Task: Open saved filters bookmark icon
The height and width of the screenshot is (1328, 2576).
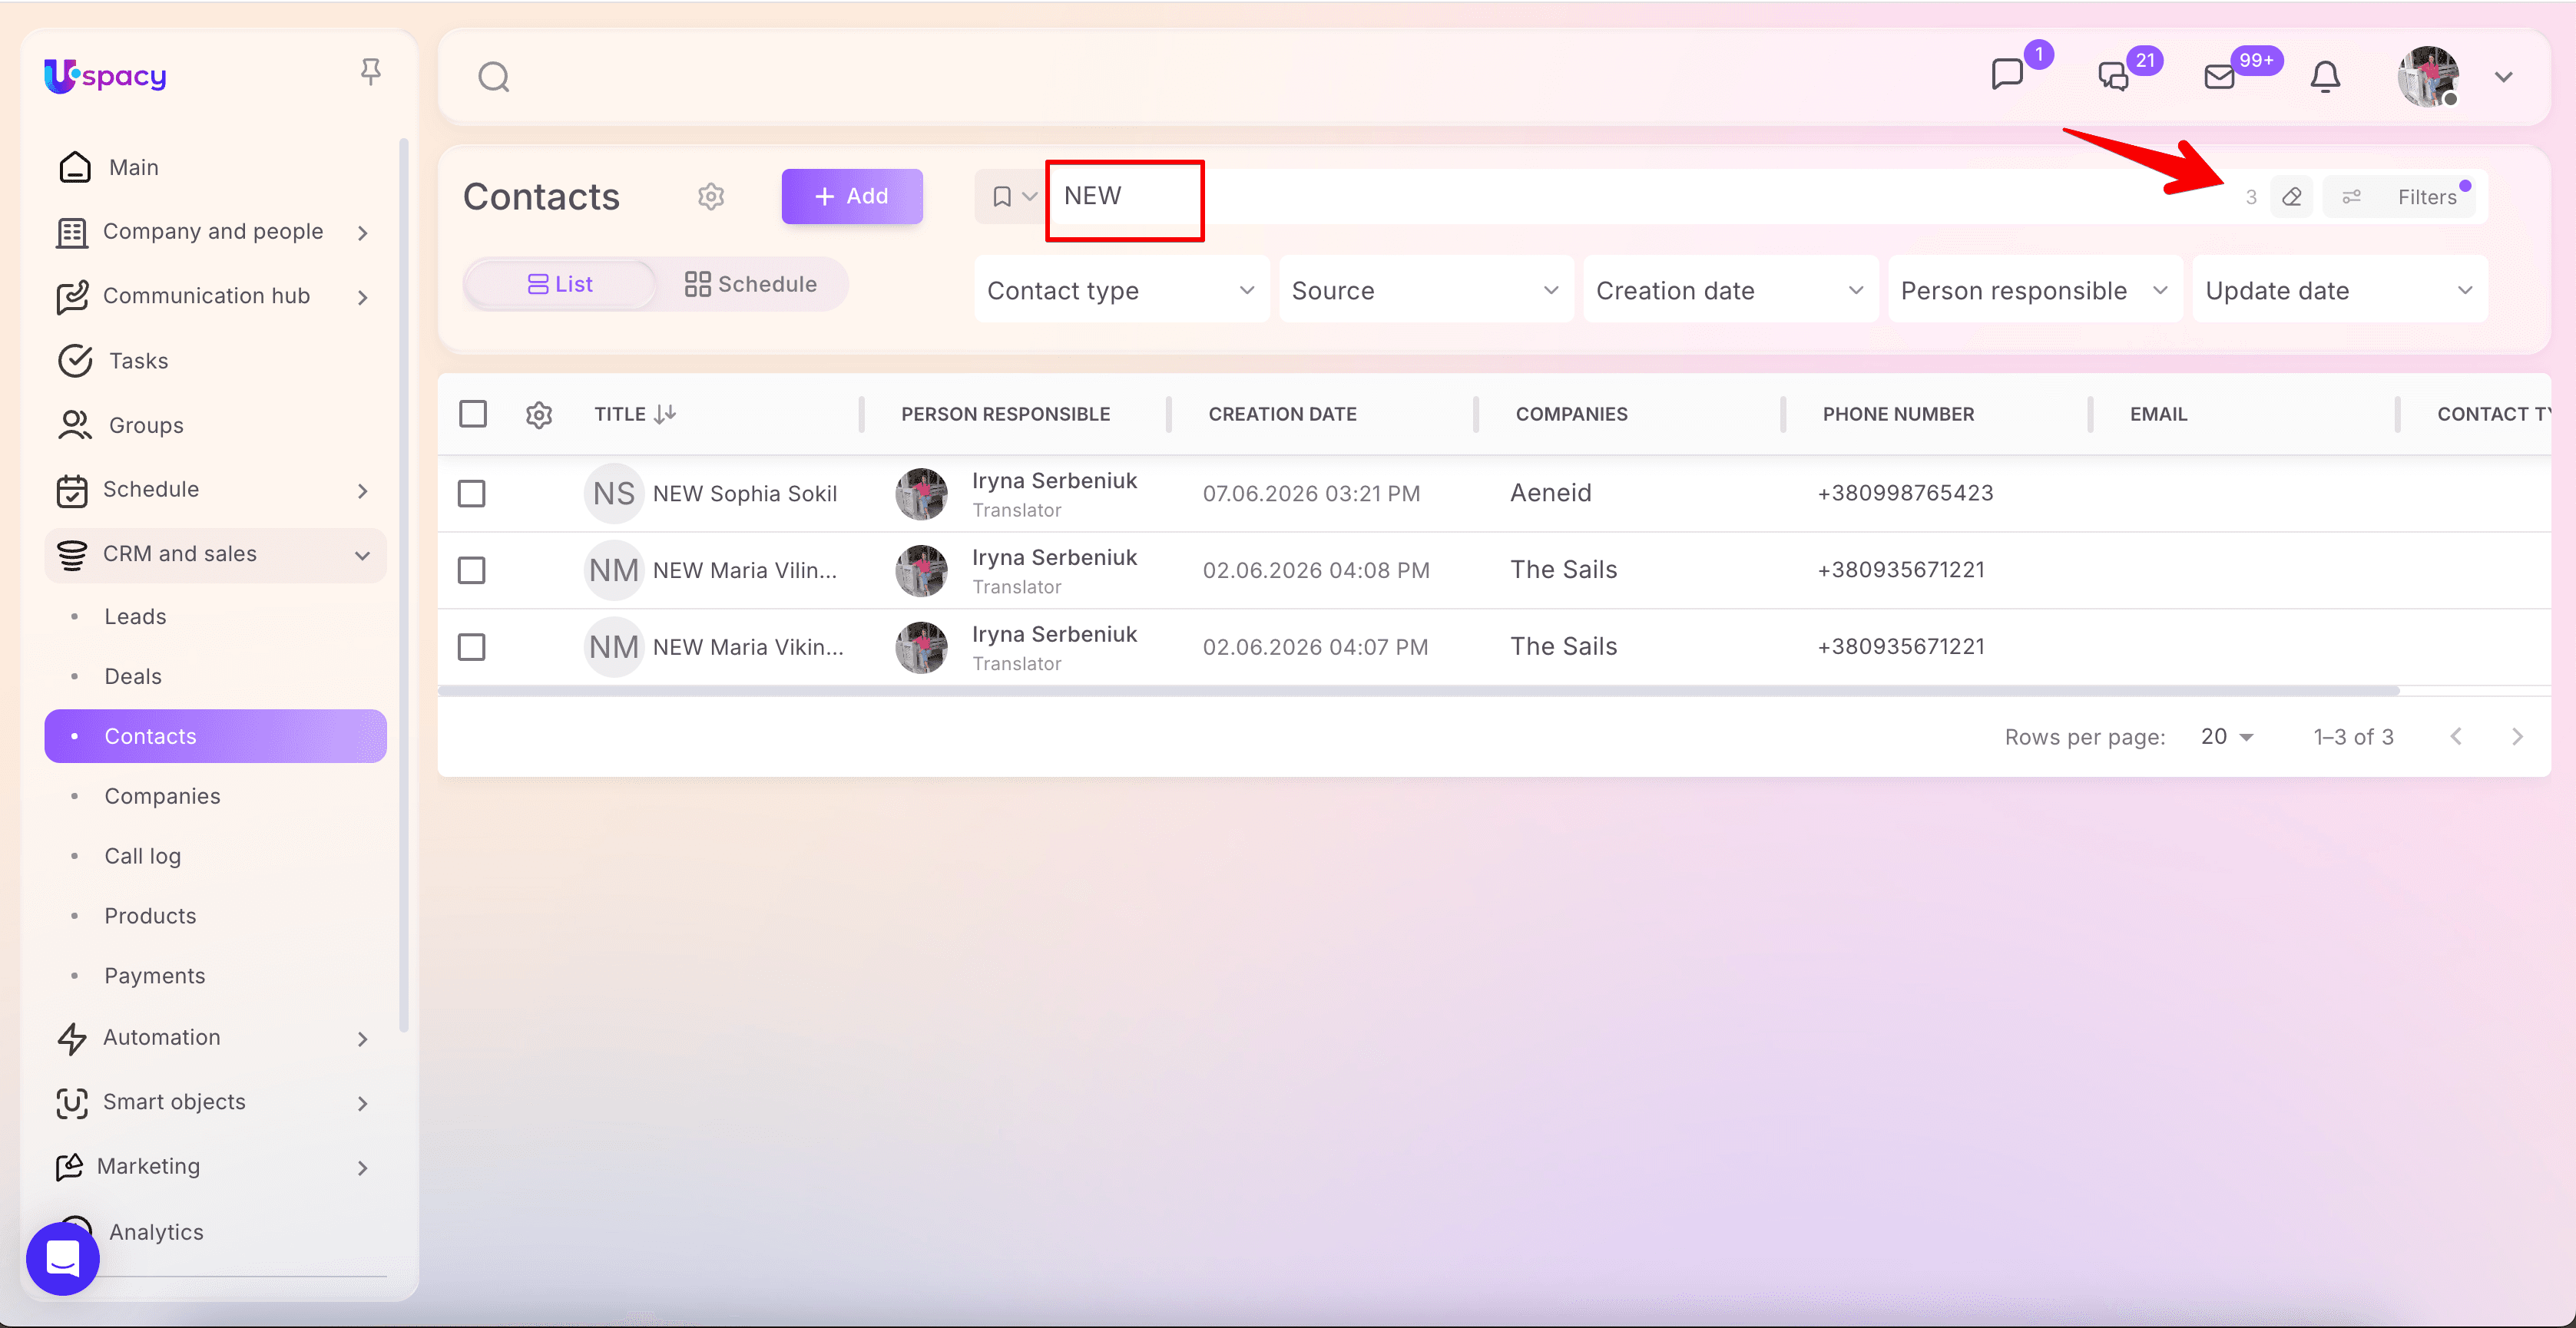Action: (1001, 197)
